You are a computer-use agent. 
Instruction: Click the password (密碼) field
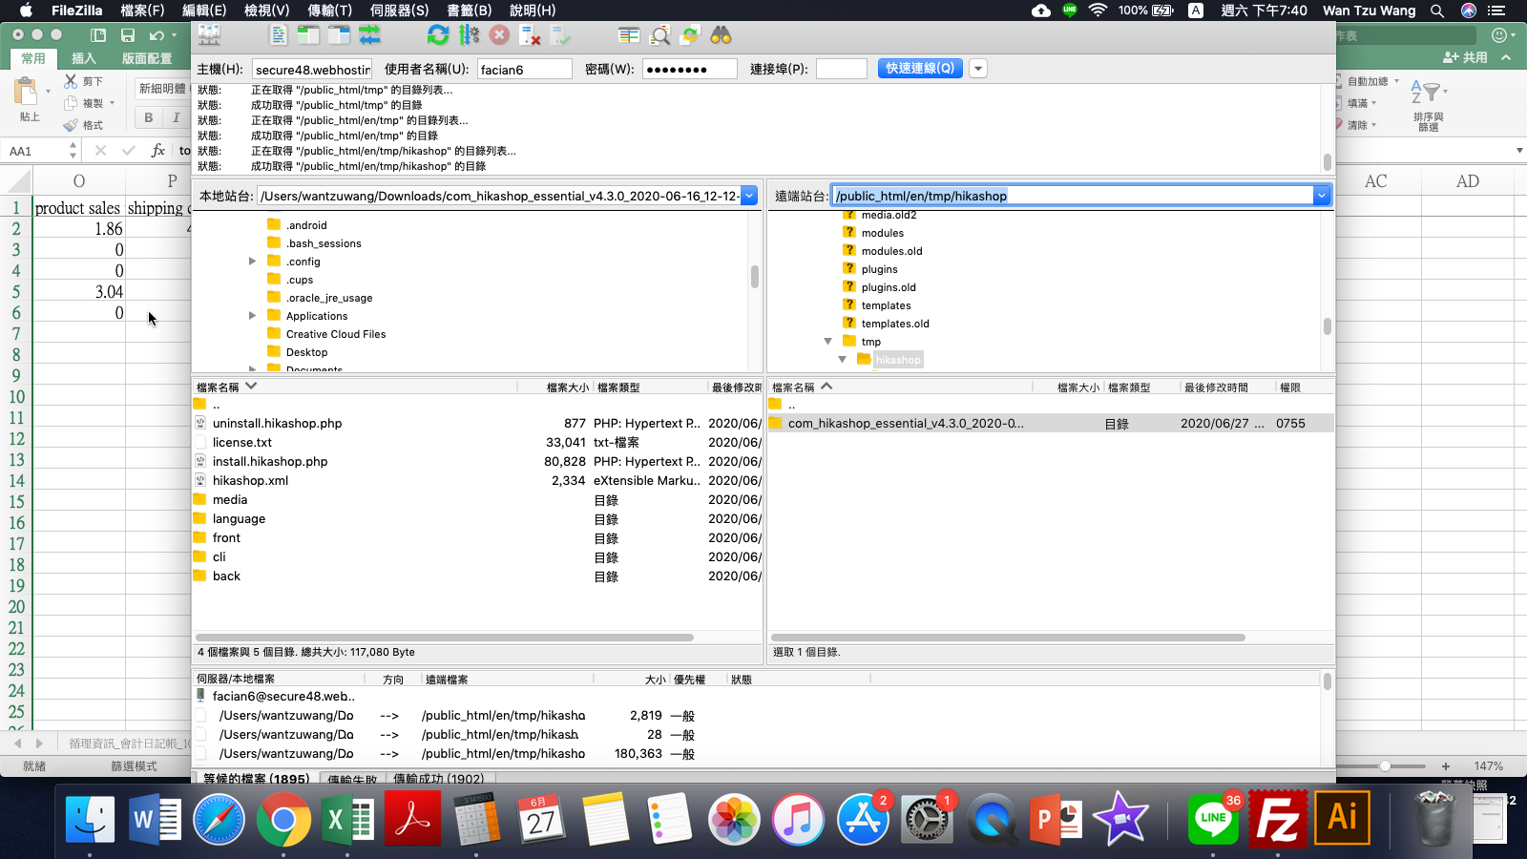(x=689, y=70)
